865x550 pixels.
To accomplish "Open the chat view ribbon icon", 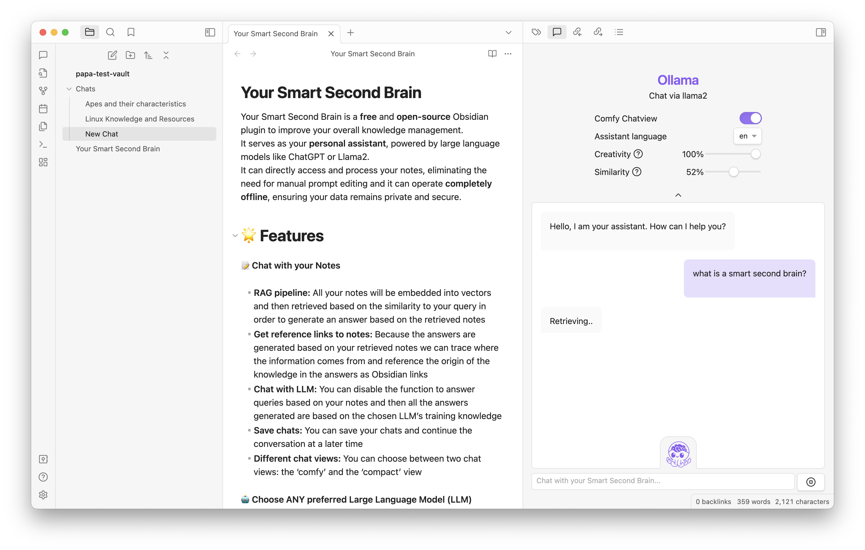I will pyautogui.click(x=43, y=55).
